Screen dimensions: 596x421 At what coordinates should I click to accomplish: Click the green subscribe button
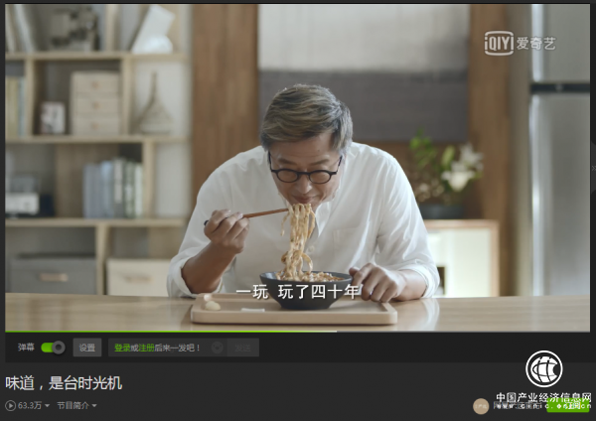(568, 406)
